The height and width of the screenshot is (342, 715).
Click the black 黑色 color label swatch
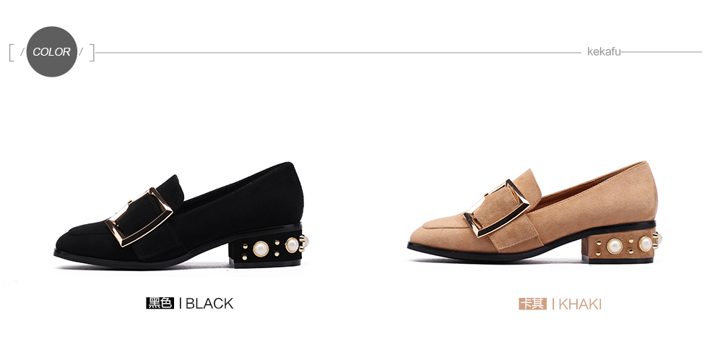[160, 303]
